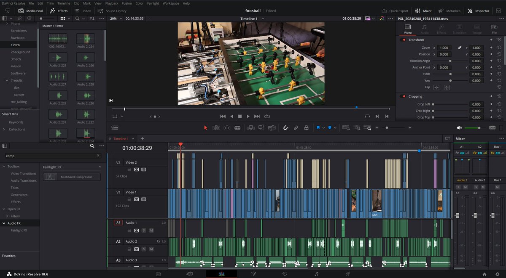Screen dimensions: 506x278
Task: Open viewer zoom 29% dropdown
Action: pyautogui.click(x=116, y=19)
